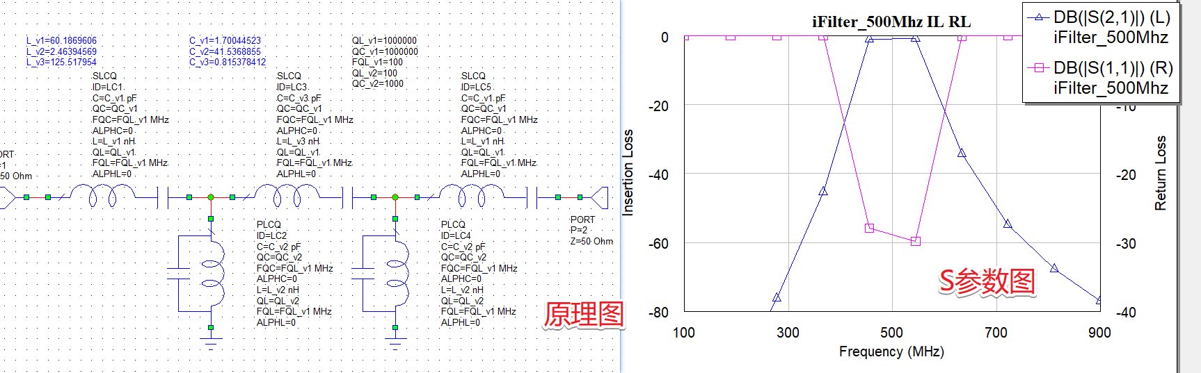The image size is (1201, 373).
Task: Click the ID=LC5 parameter text
Action: [476, 87]
